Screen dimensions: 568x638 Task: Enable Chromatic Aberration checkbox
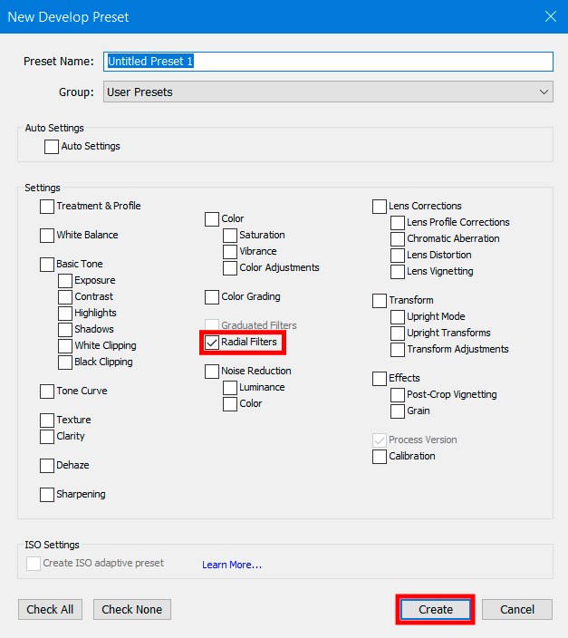[398, 239]
